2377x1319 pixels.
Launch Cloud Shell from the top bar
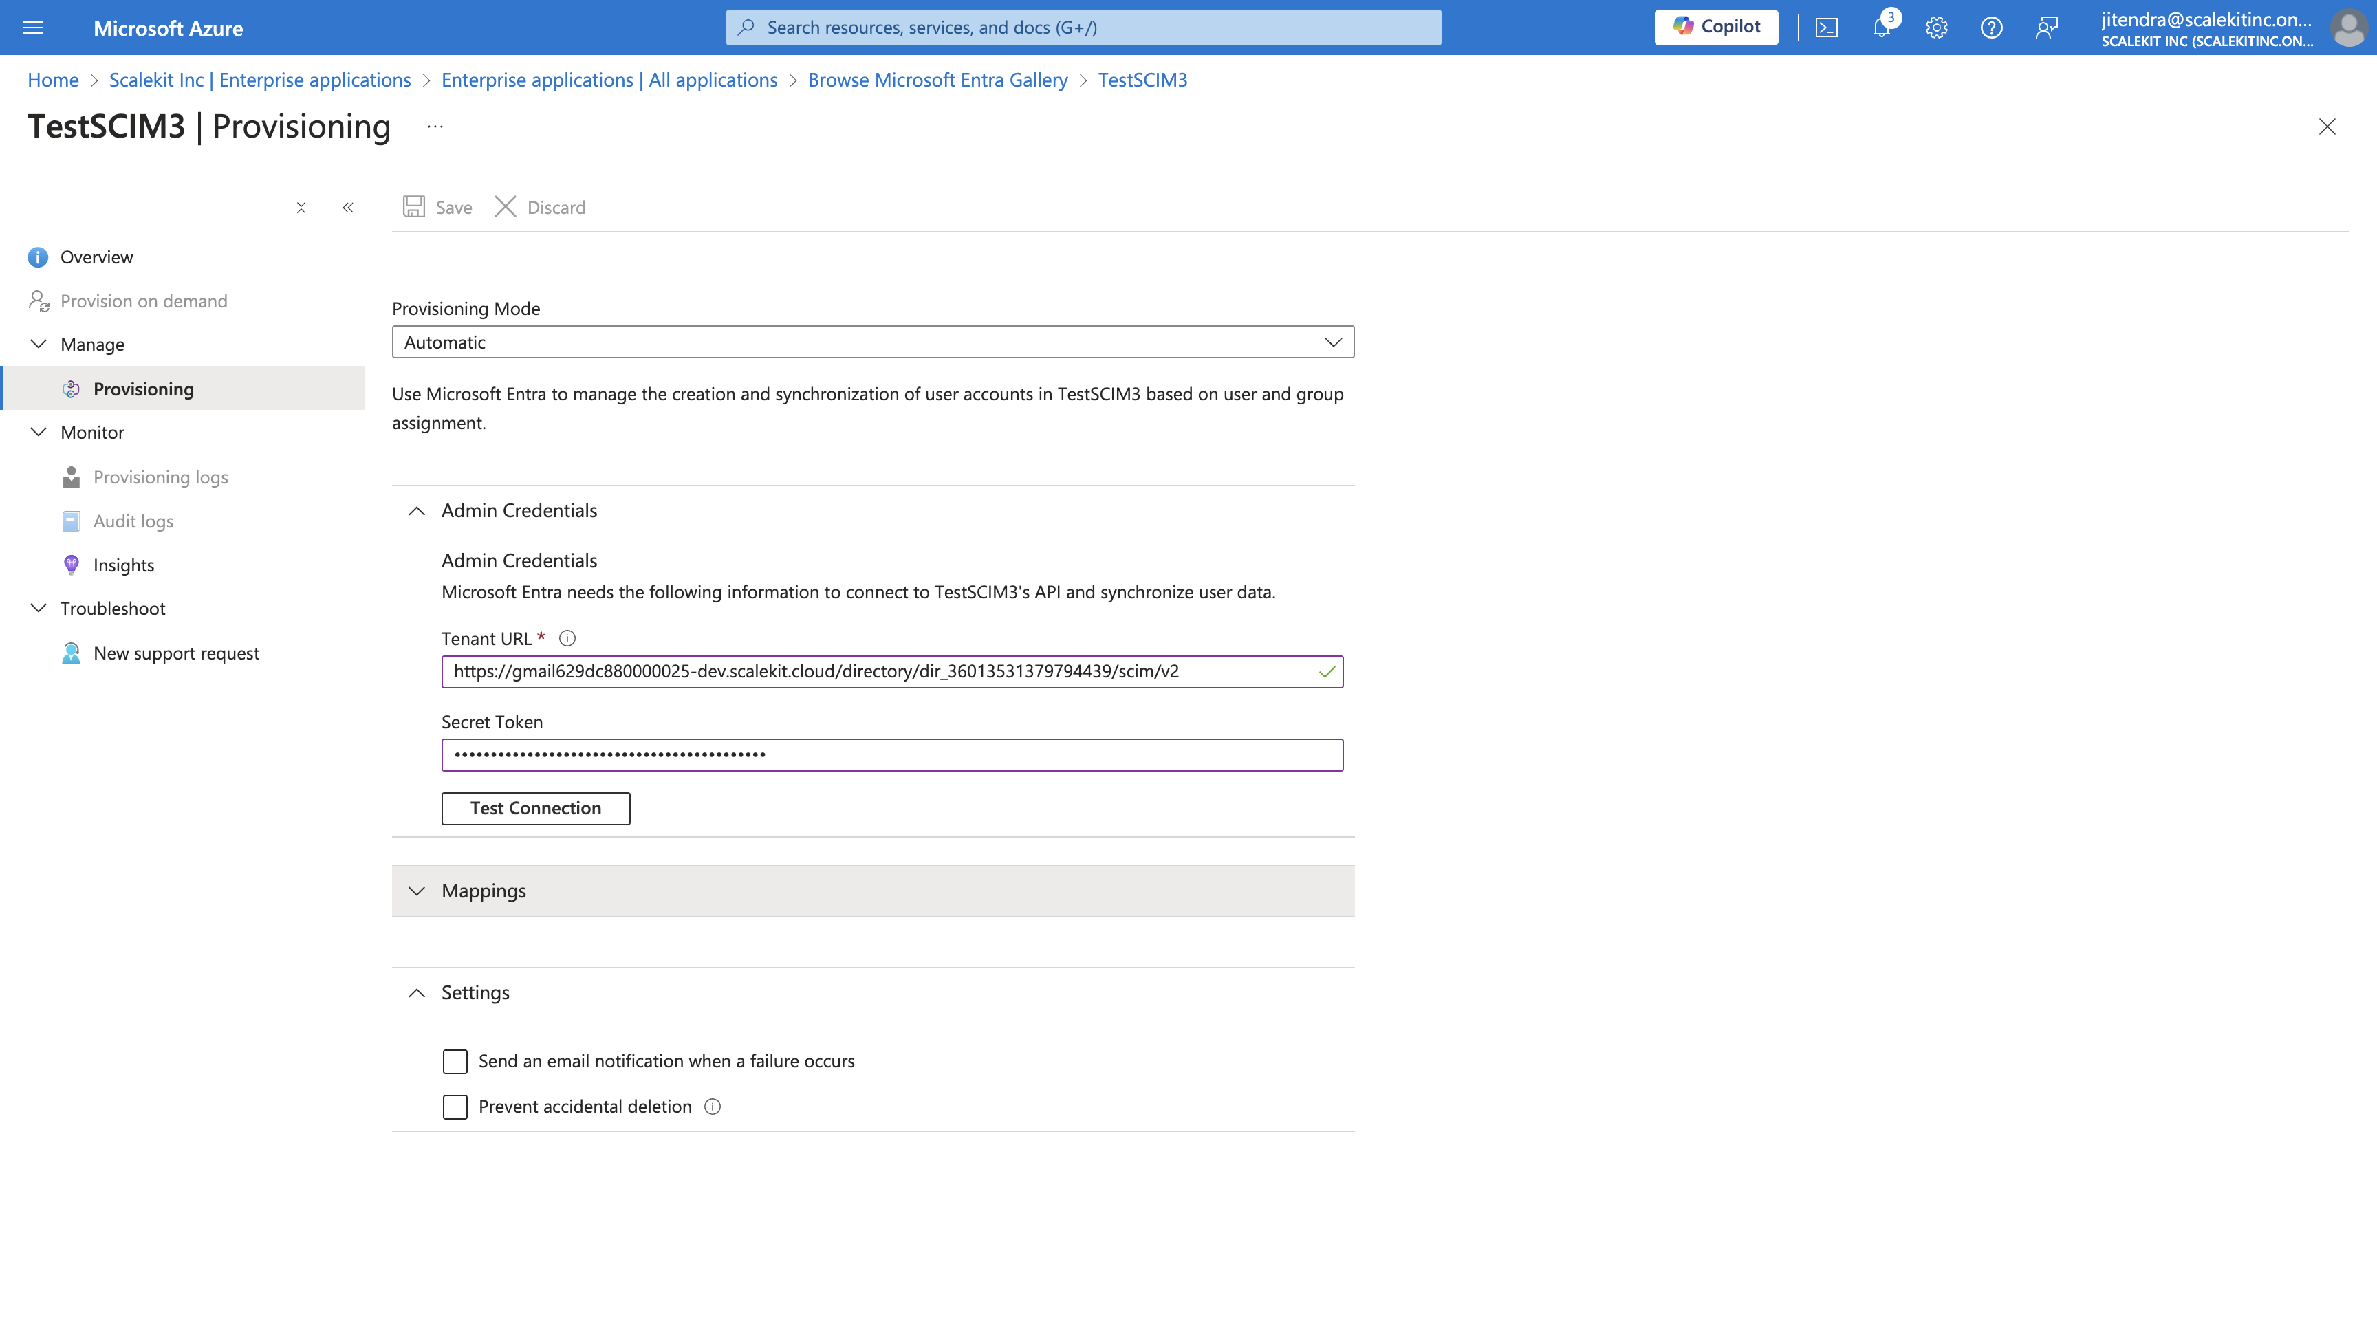point(1826,28)
